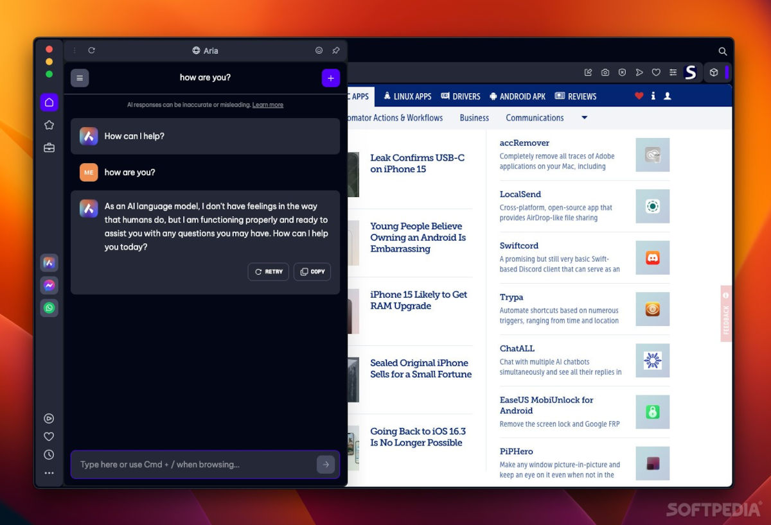The image size is (771, 525).
Task: Click the Swiftcord Discord thumbnail
Action: coord(653,257)
